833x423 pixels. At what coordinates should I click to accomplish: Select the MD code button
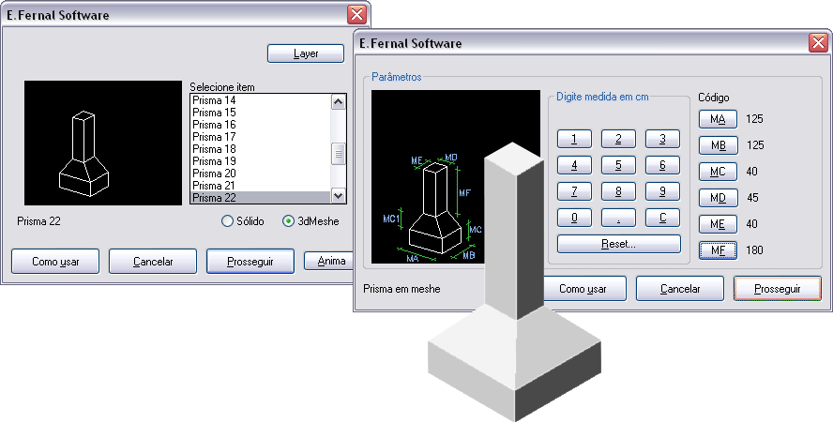tap(718, 198)
